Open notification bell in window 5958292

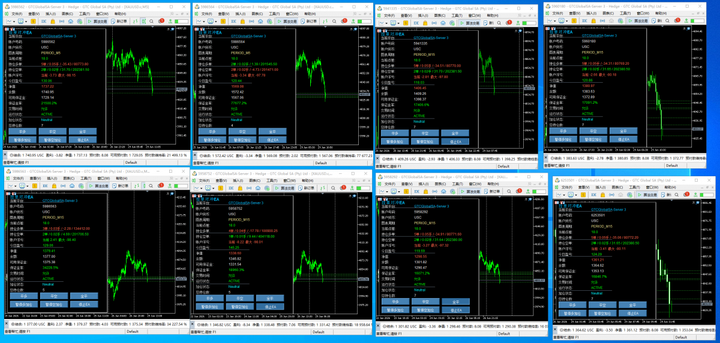[518, 191]
